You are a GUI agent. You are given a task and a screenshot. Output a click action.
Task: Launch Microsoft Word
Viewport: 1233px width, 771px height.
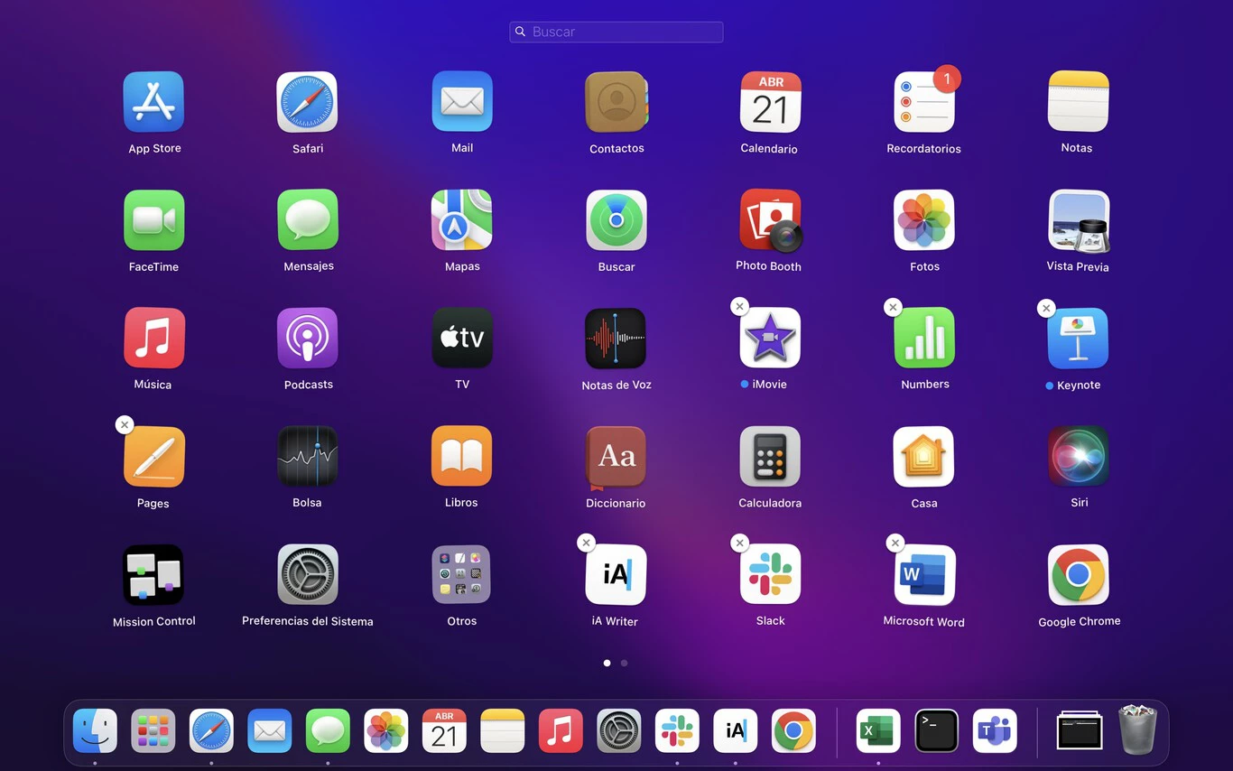tap(924, 575)
